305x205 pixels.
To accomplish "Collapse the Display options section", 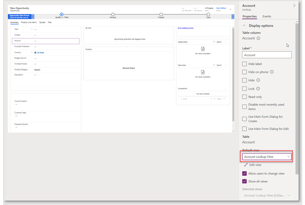I will tap(244, 26).
